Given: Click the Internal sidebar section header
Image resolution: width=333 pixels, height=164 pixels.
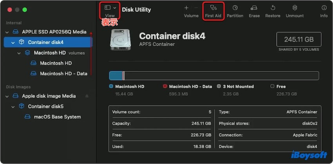Looking at the screenshot, I should coord(14,23).
